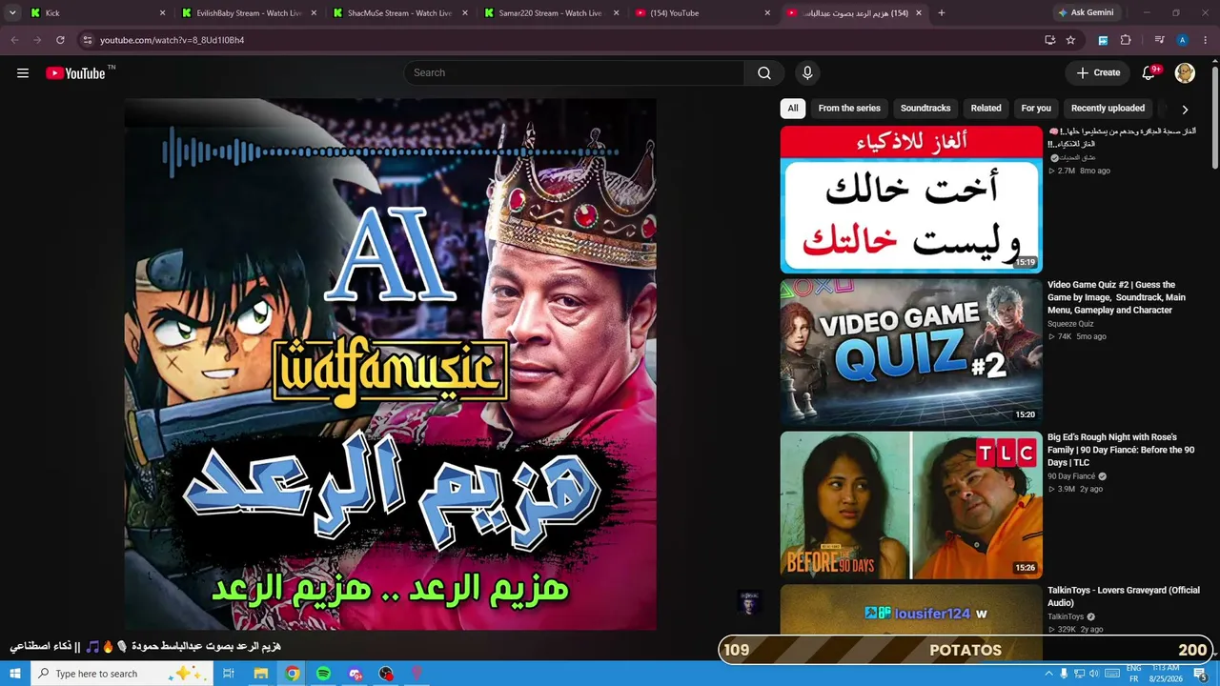Open Spotify from the taskbar

323,674
